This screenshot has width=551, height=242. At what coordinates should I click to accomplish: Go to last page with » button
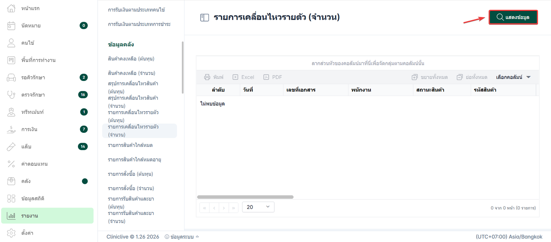pos(234,208)
